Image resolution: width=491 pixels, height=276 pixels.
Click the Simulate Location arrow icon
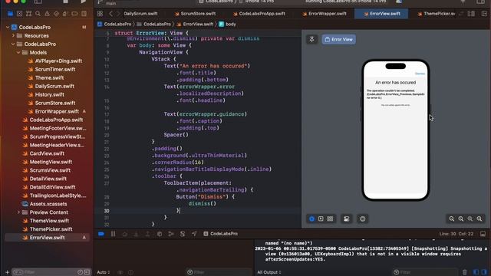pyautogui.click(x=194, y=234)
